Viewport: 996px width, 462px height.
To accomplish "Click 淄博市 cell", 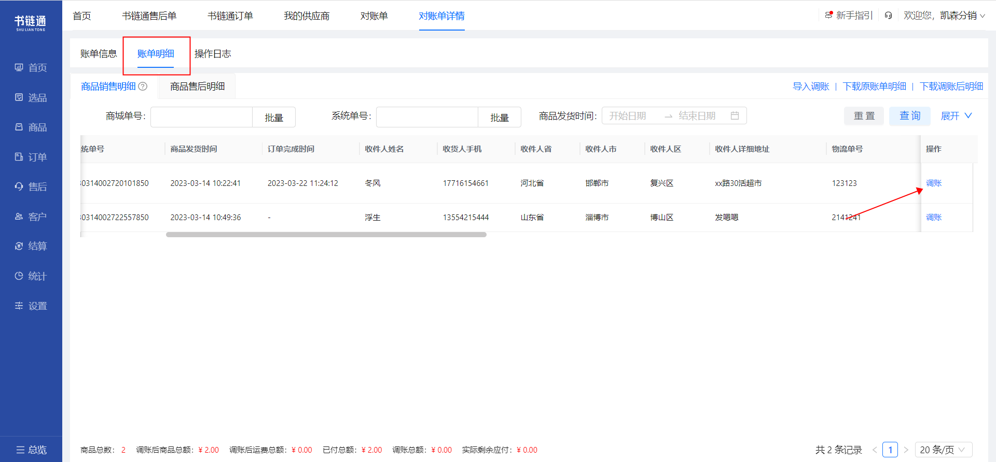I will [597, 218].
